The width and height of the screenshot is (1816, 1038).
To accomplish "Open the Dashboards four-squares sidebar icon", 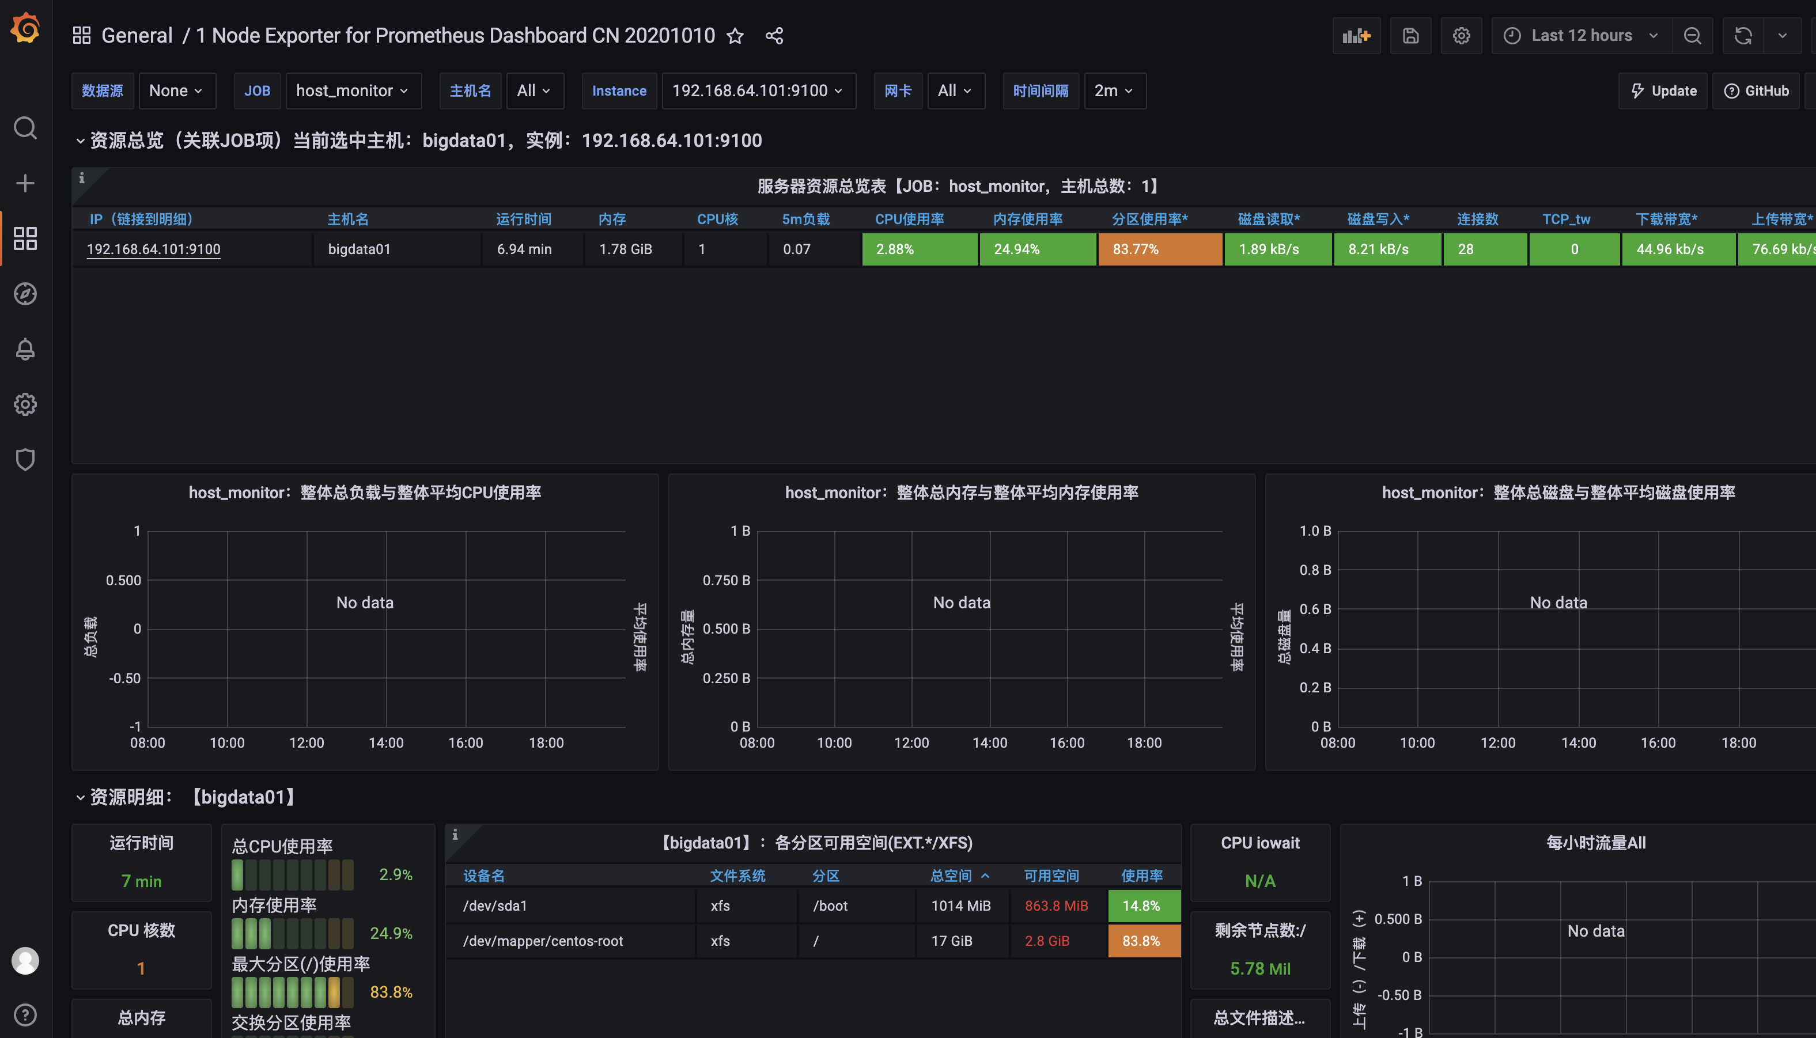I will click(x=26, y=238).
